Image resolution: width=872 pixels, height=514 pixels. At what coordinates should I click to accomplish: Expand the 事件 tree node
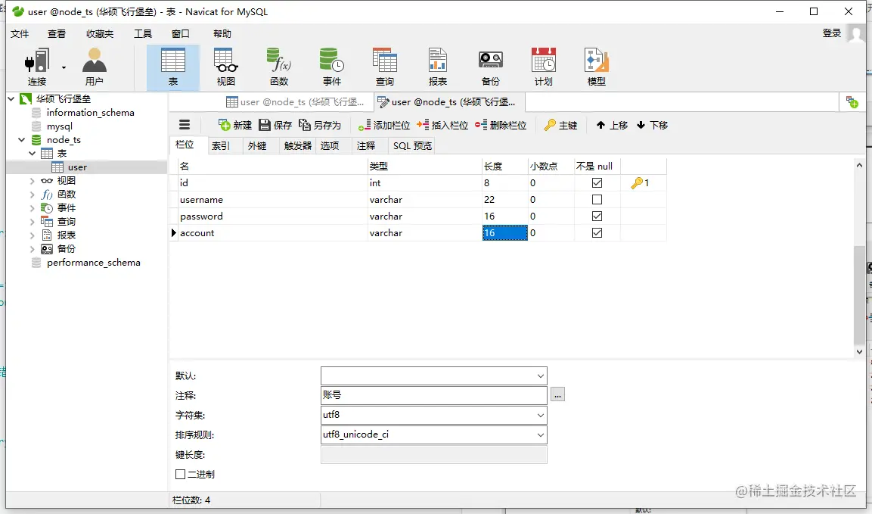[x=33, y=207]
